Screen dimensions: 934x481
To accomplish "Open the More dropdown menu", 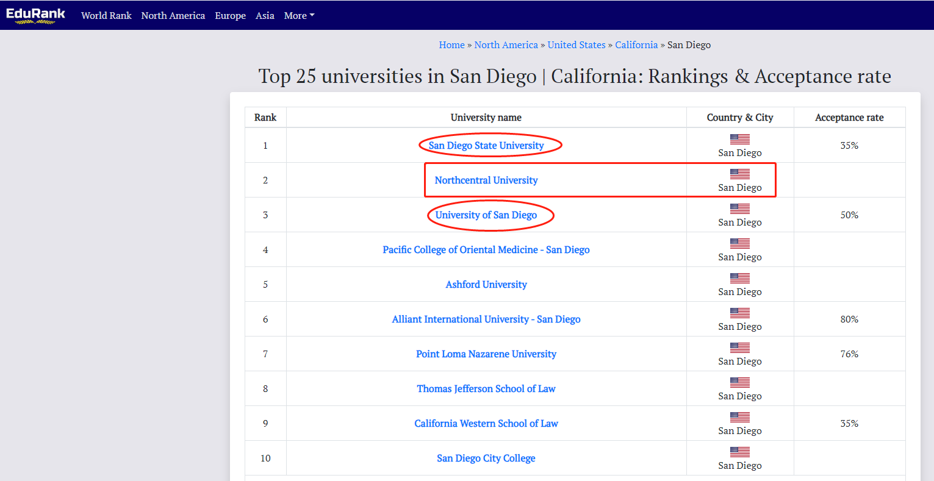I will coord(299,15).
